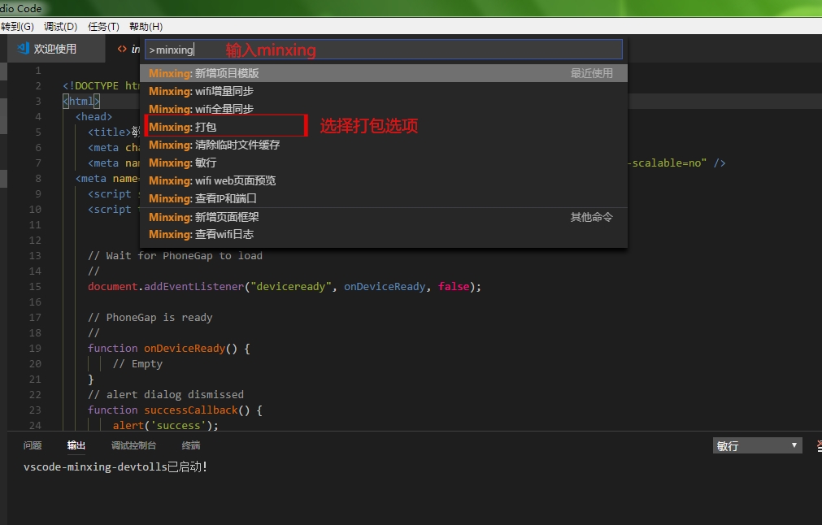The width and height of the screenshot is (822, 525).
Task: Open the 调试(D) menu
Action: (x=60, y=26)
